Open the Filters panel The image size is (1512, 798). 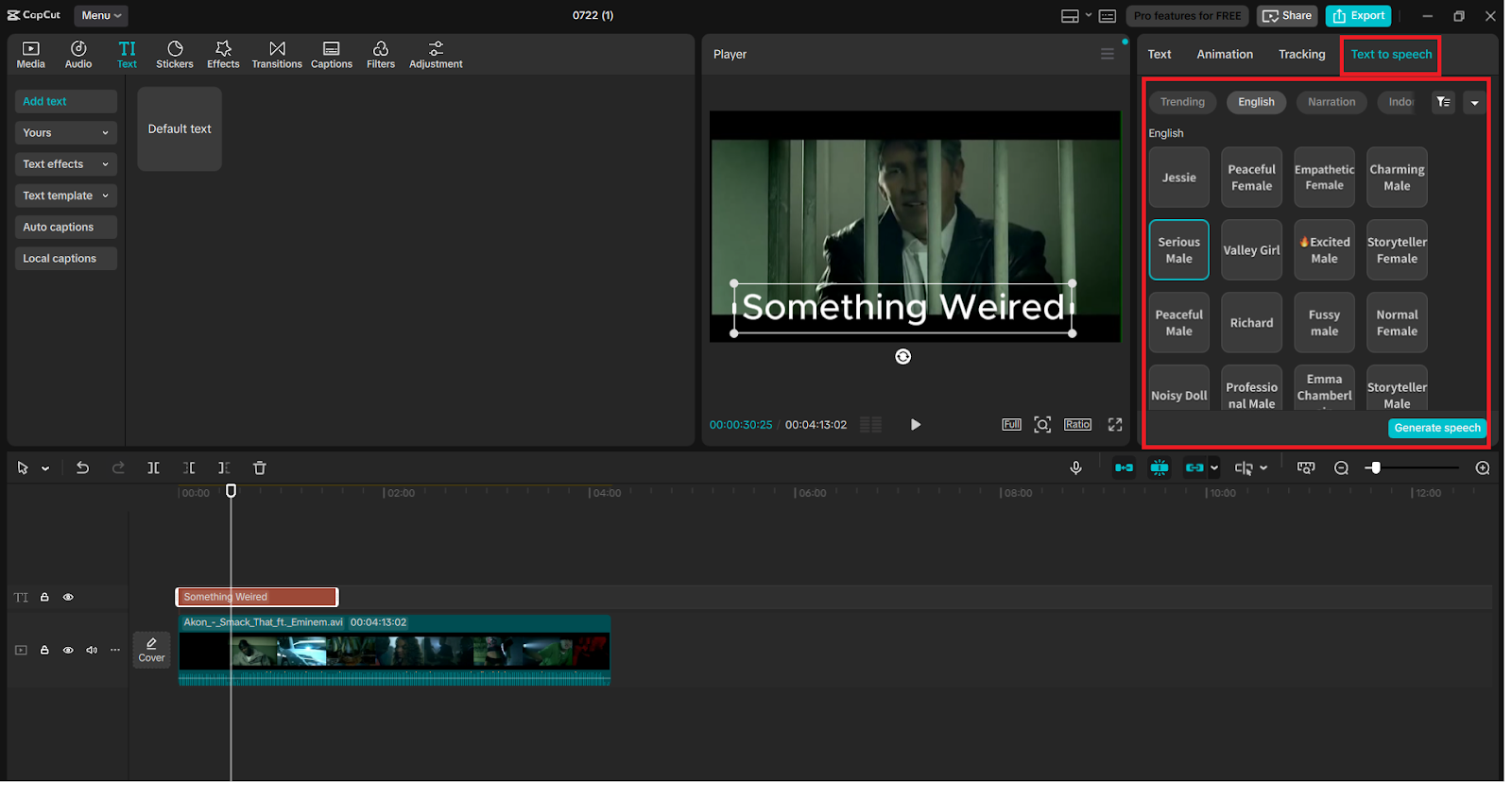381,55
